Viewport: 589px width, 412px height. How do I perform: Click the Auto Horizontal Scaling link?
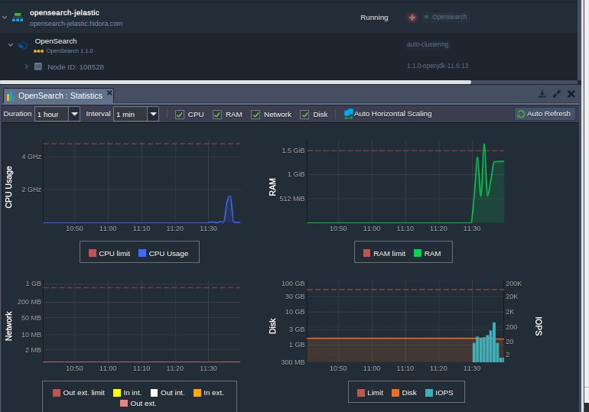(392, 114)
